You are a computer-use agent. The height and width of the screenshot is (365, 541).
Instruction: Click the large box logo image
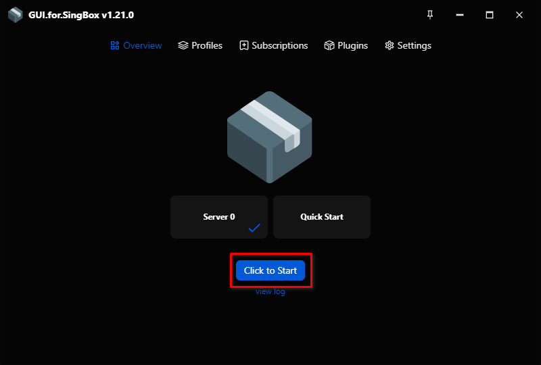click(269, 137)
